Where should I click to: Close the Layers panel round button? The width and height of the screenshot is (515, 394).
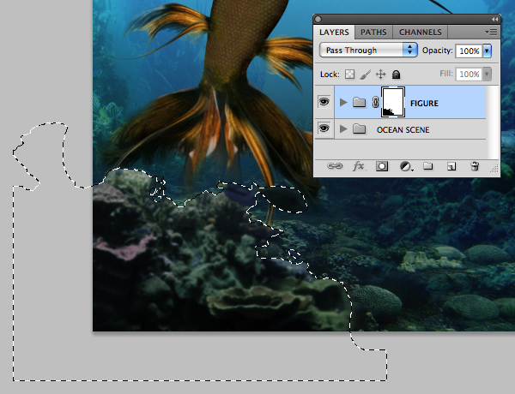pos(318,20)
